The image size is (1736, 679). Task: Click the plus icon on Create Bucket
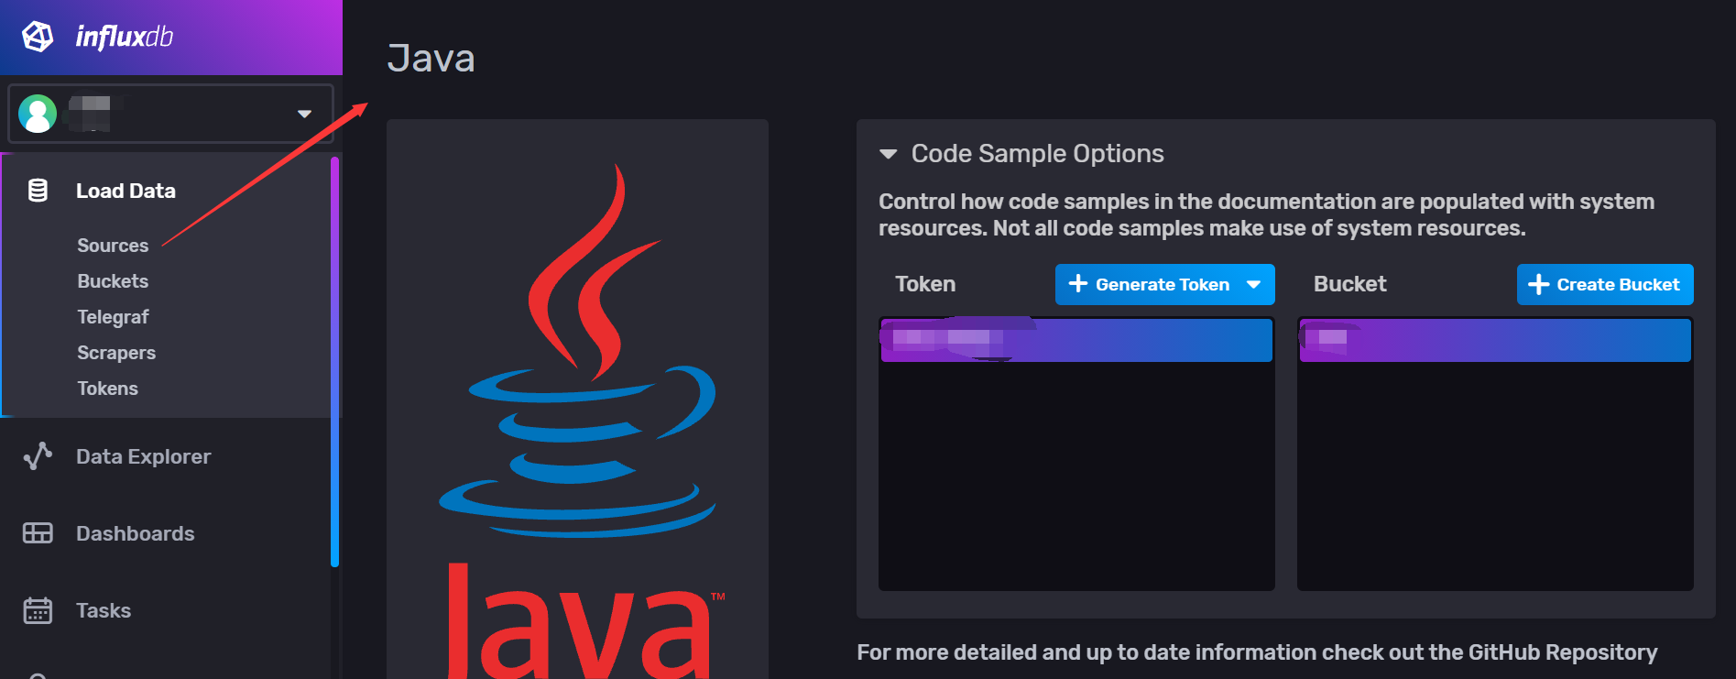[1539, 285]
